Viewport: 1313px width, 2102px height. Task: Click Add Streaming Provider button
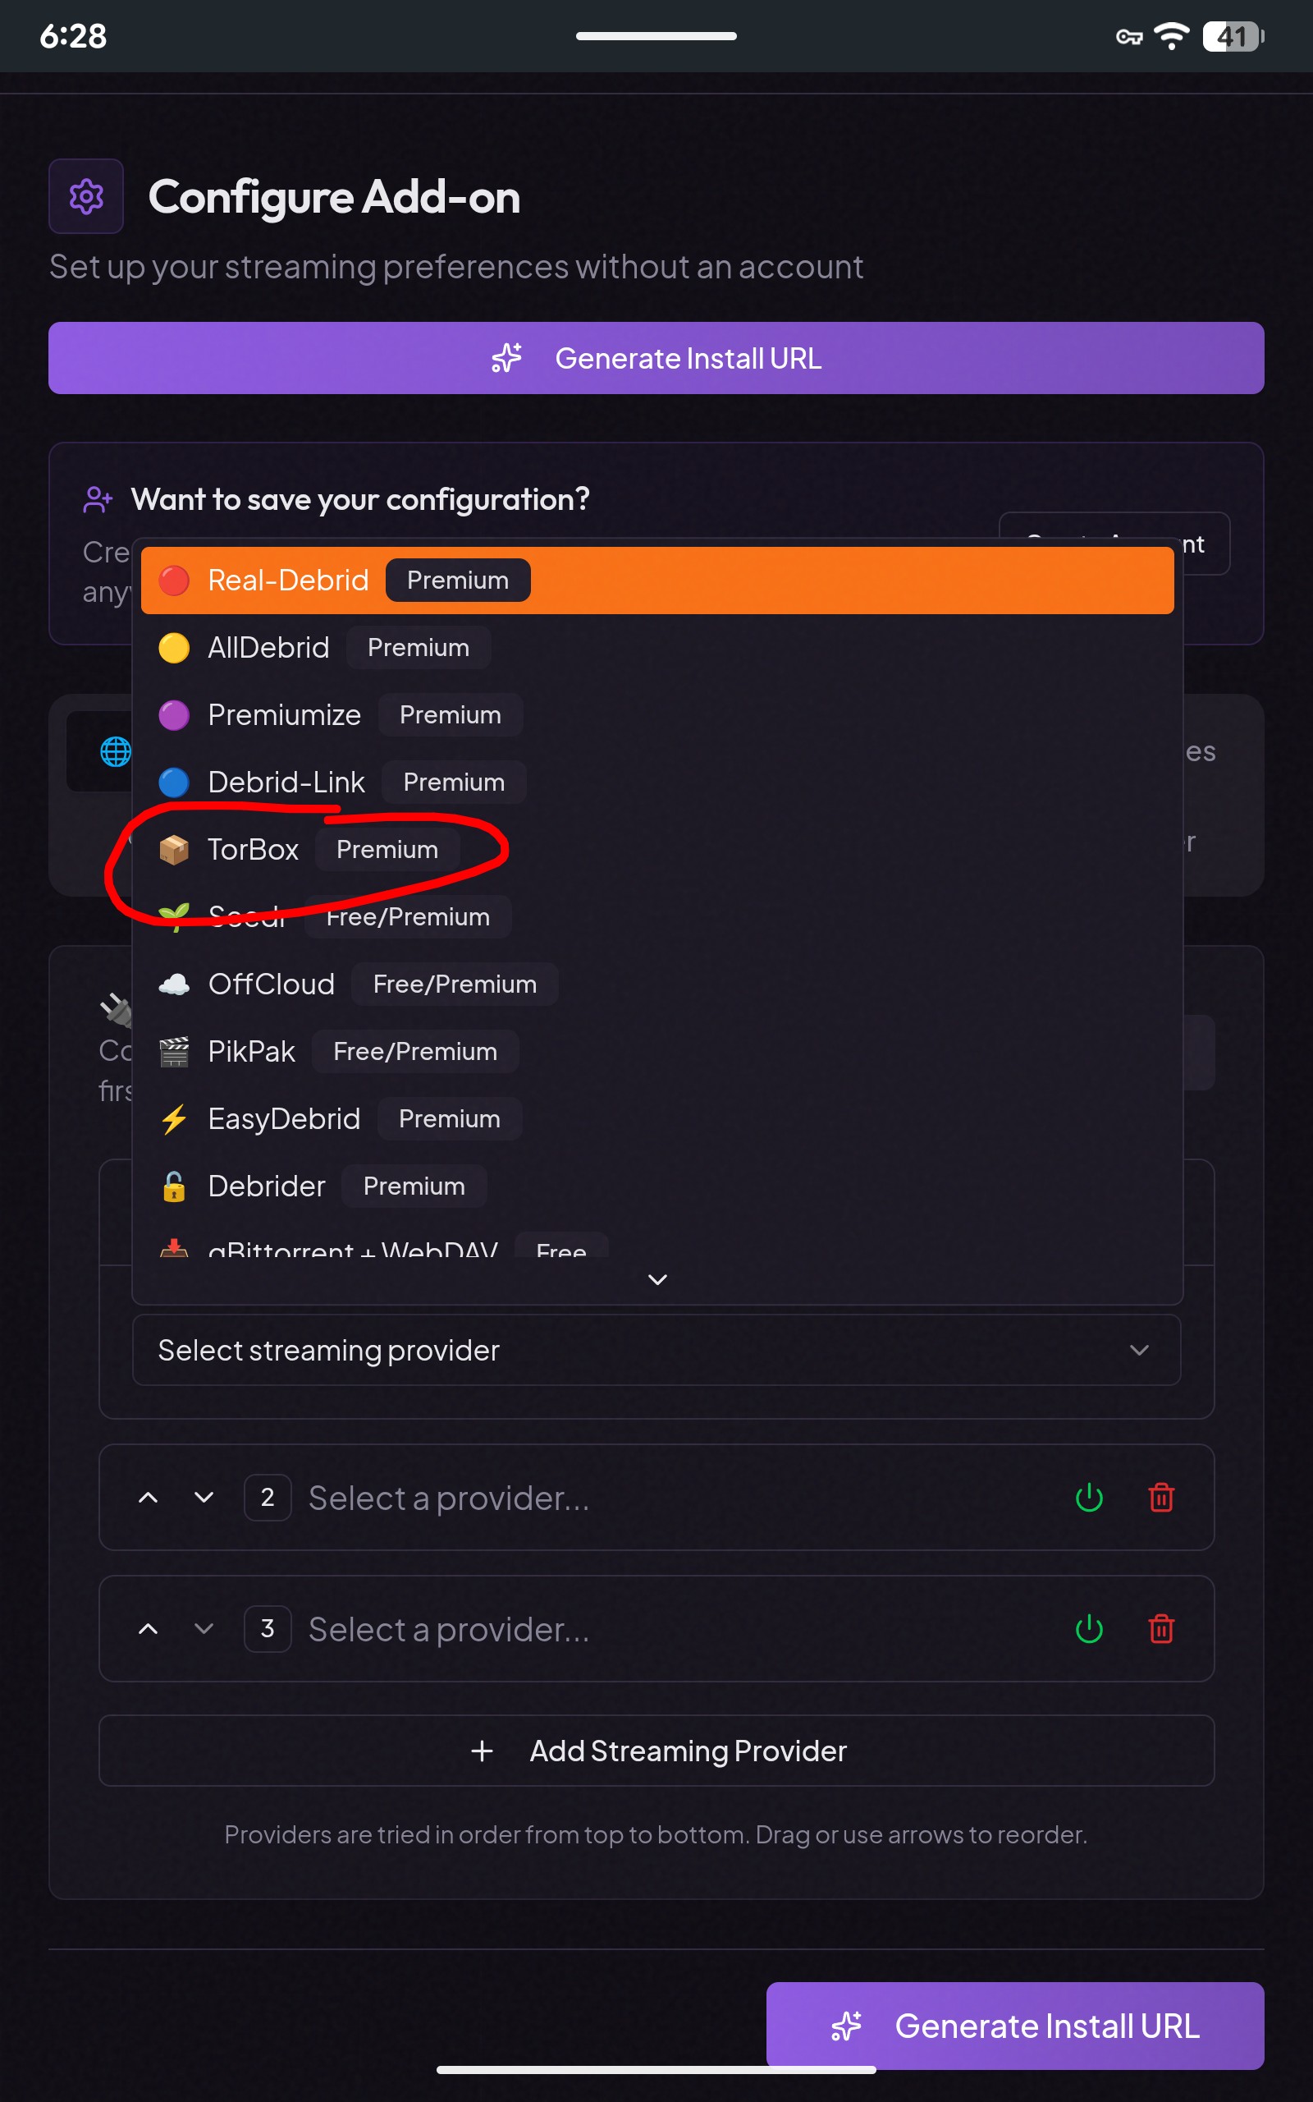point(656,1751)
